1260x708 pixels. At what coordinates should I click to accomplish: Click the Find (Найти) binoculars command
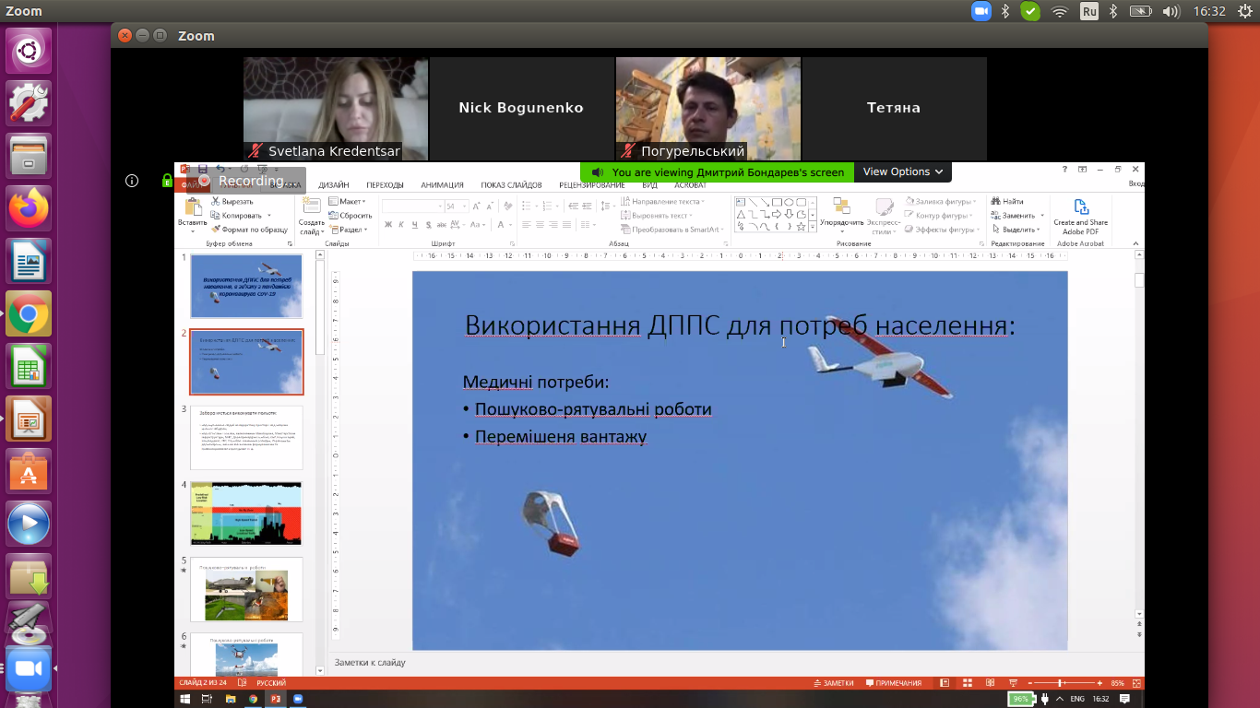coord(1007,201)
